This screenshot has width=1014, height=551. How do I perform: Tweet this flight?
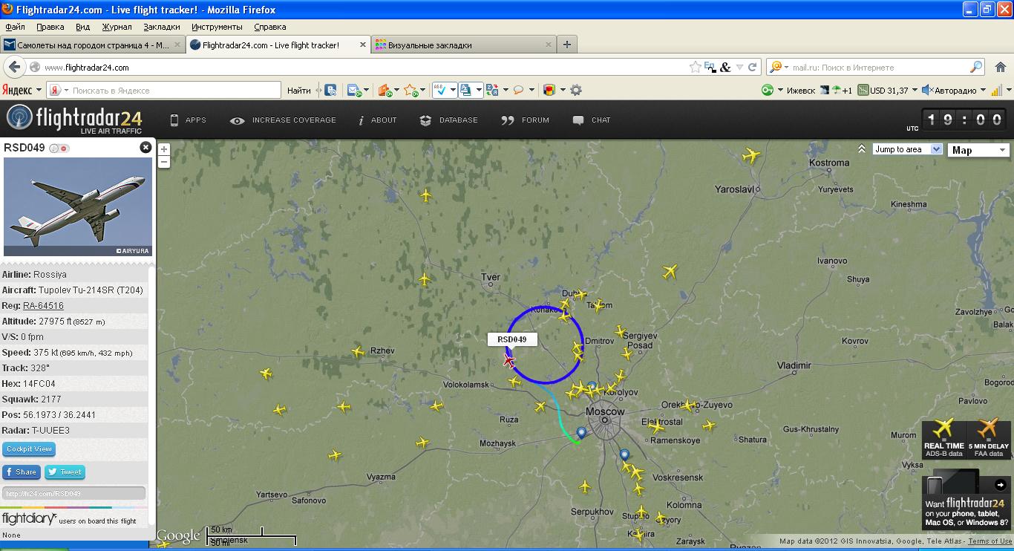pyautogui.click(x=65, y=472)
